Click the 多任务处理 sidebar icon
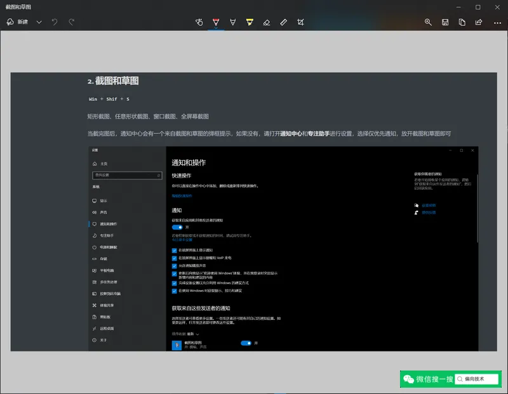 (x=94, y=282)
